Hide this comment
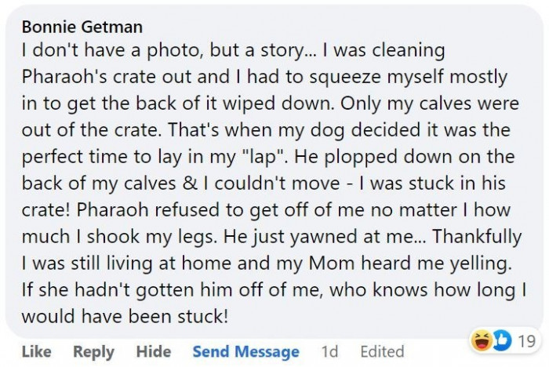The height and width of the screenshot is (367, 549). (154, 352)
